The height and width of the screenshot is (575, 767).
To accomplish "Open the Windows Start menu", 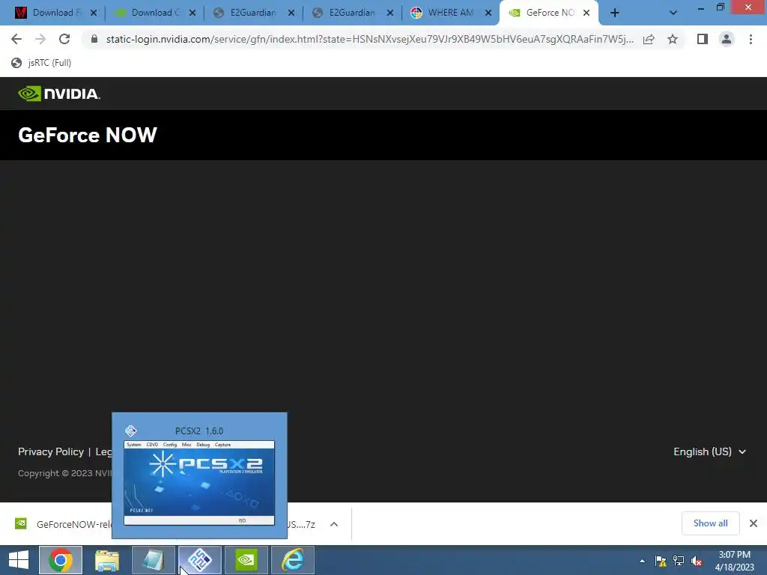I will point(19,560).
